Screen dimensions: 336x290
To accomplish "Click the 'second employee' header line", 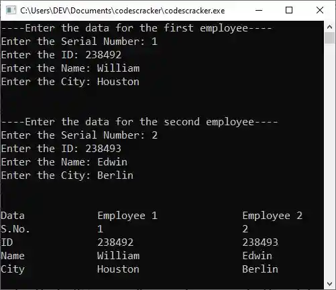I will pyautogui.click(x=139, y=122).
